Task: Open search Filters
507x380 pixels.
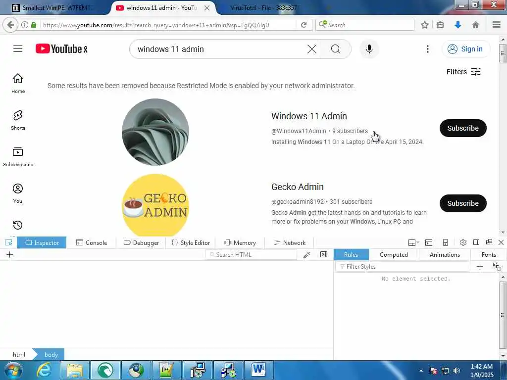Action: point(463,72)
